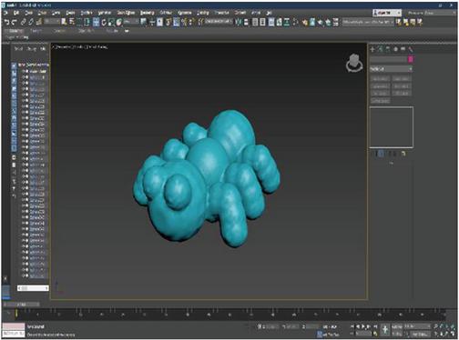Viewport: 459px width, 340px height.
Task: Toggle the Layer Explorer toolbar icon
Action: tap(262, 22)
